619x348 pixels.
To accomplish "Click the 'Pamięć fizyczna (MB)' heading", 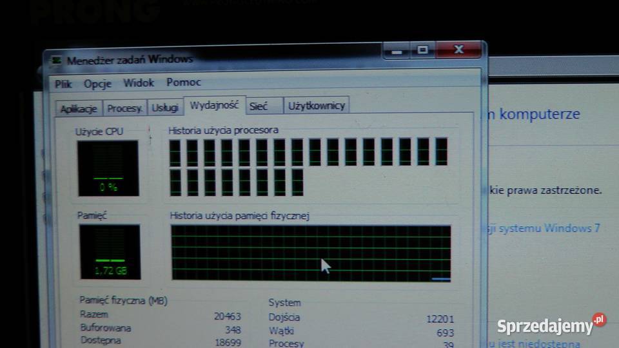I will pos(124,300).
